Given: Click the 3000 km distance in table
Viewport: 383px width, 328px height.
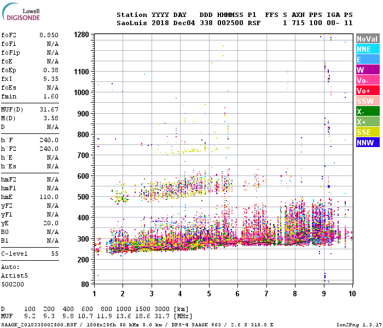Looking at the screenshot, I should [x=162, y=309].
